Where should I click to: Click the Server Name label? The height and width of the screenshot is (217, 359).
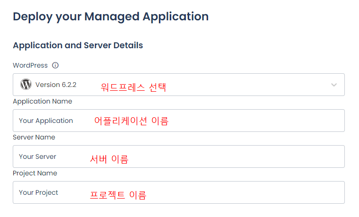34,137
